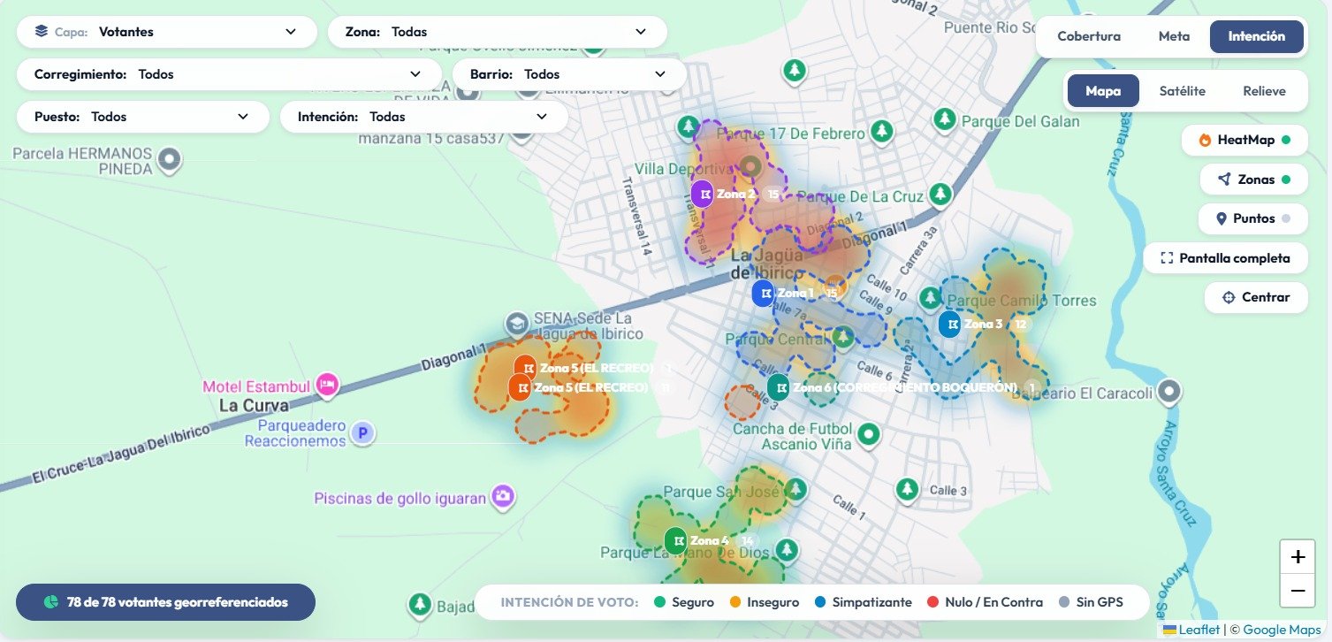Toggle the HeatMap layer

(x=1244, y=140)
